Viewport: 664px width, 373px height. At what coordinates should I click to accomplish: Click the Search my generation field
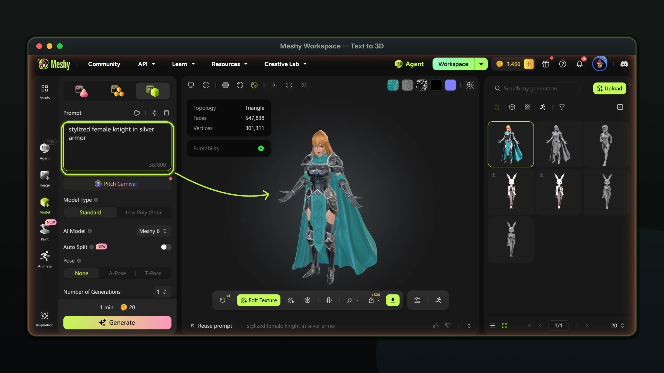pos(535,88)
